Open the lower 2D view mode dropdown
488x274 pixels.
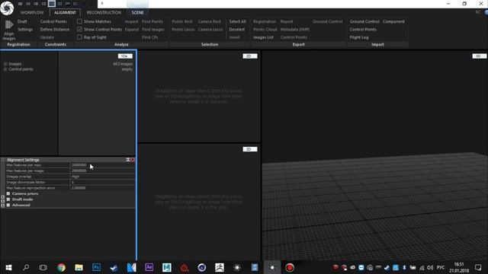(250, 149)
